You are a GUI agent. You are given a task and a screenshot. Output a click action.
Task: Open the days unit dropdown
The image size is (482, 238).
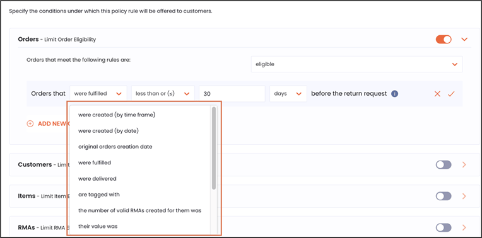click(288, 94)
